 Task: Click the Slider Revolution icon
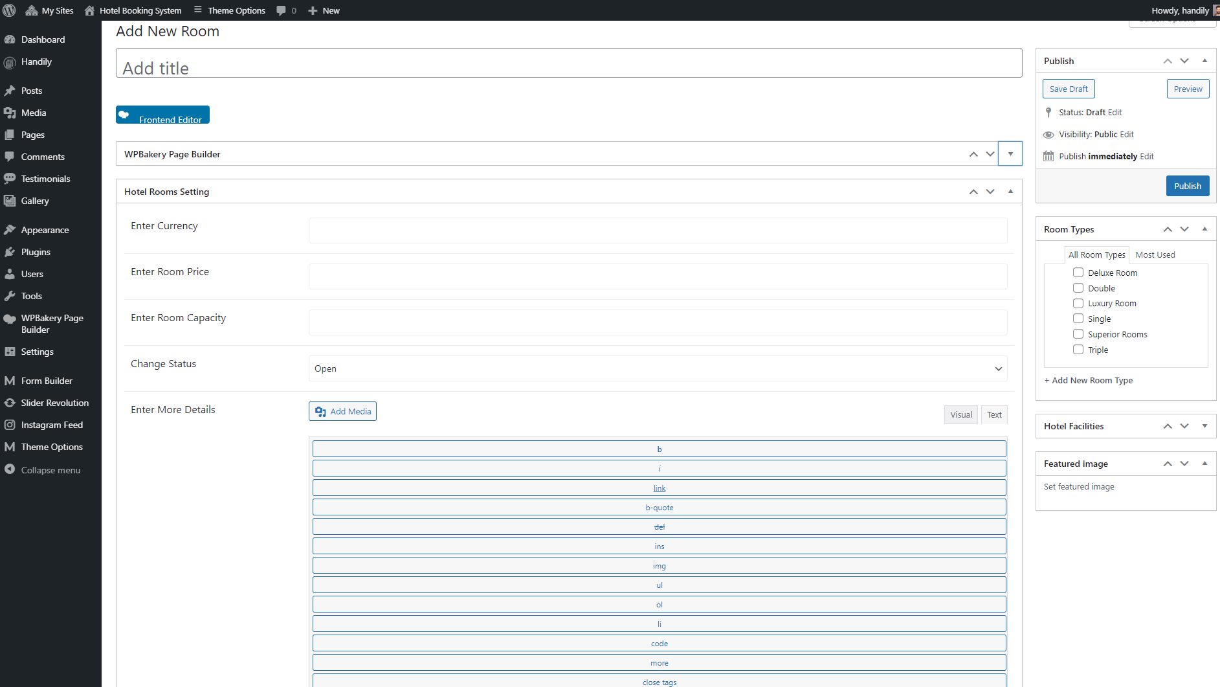tap(10, 403)
